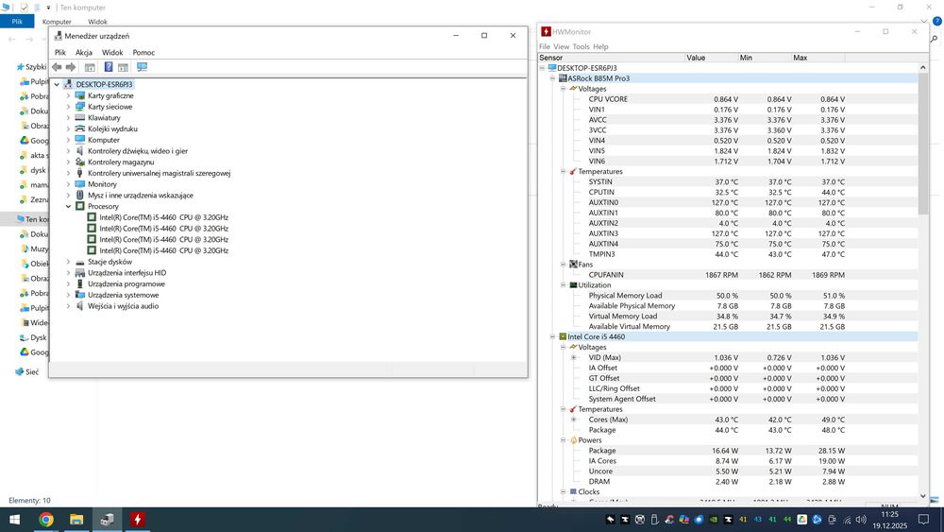Collapse the Intel Core i5 4460 node
This screenshot has width=944, height=532.
[552, 336]
